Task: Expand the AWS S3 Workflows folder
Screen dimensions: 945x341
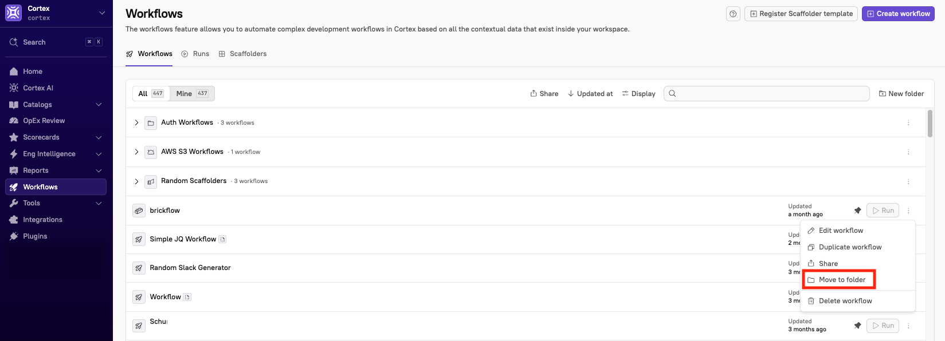Action: point(136,152)
